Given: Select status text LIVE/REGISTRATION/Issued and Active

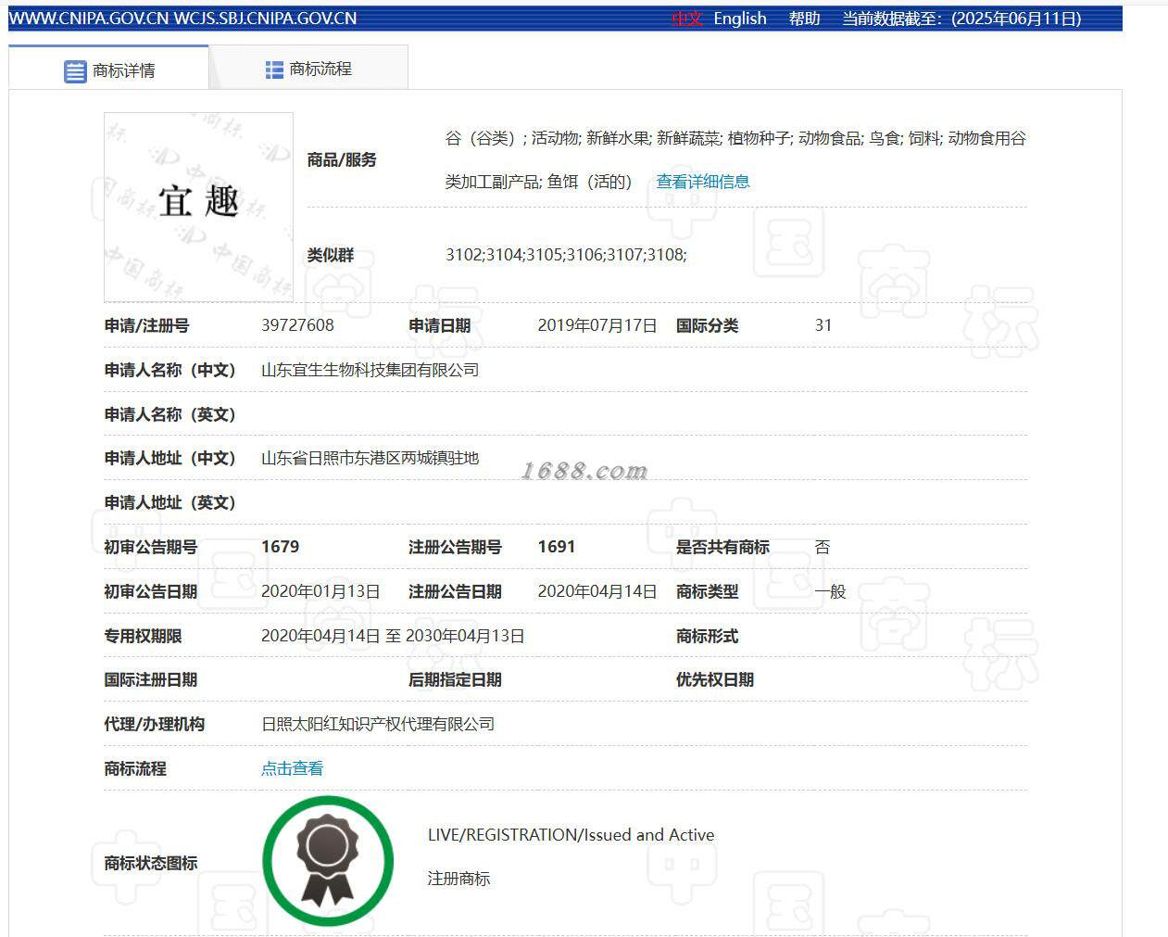Looking at the screenshot, I should [x=571, y=835].
